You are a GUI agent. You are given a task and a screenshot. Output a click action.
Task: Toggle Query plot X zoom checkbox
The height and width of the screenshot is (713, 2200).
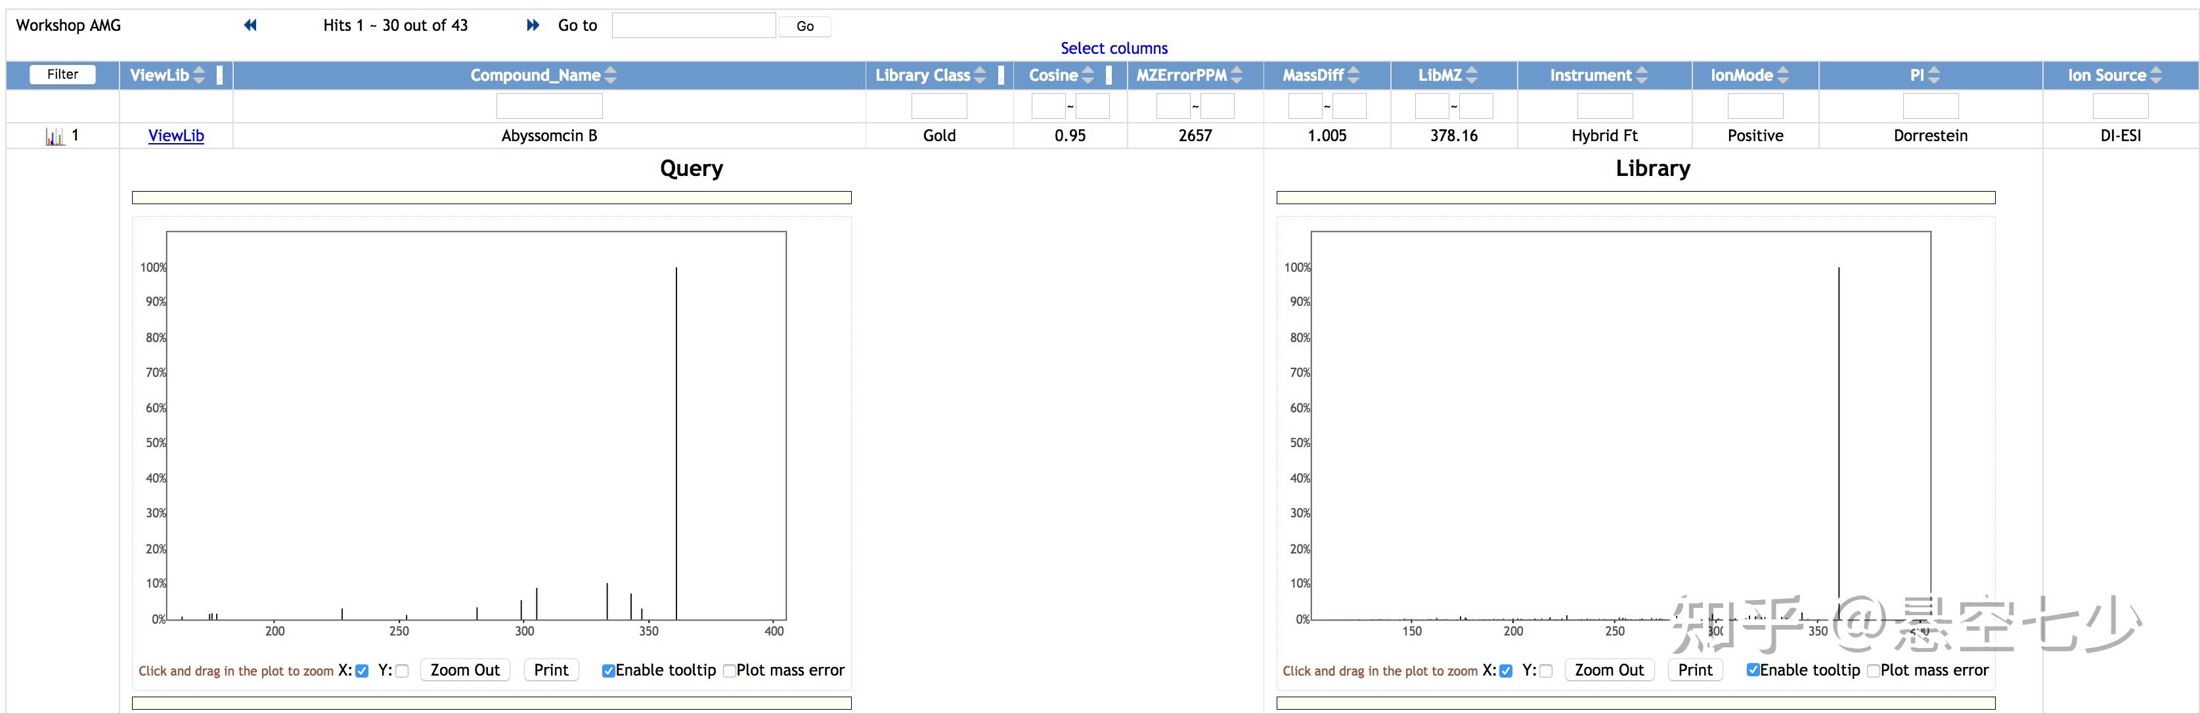point(362,671)
